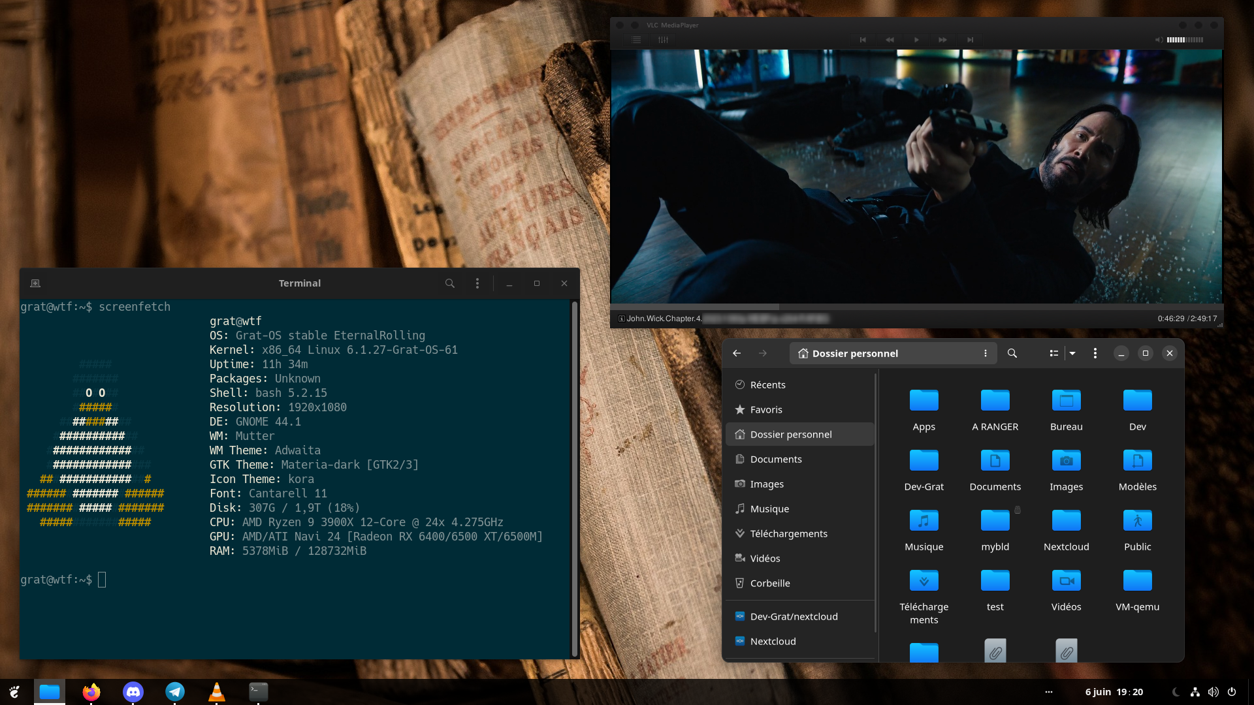Expand the view options dropdown arrow
This screenshot has height=705, width=1254.
[1072, 353]
